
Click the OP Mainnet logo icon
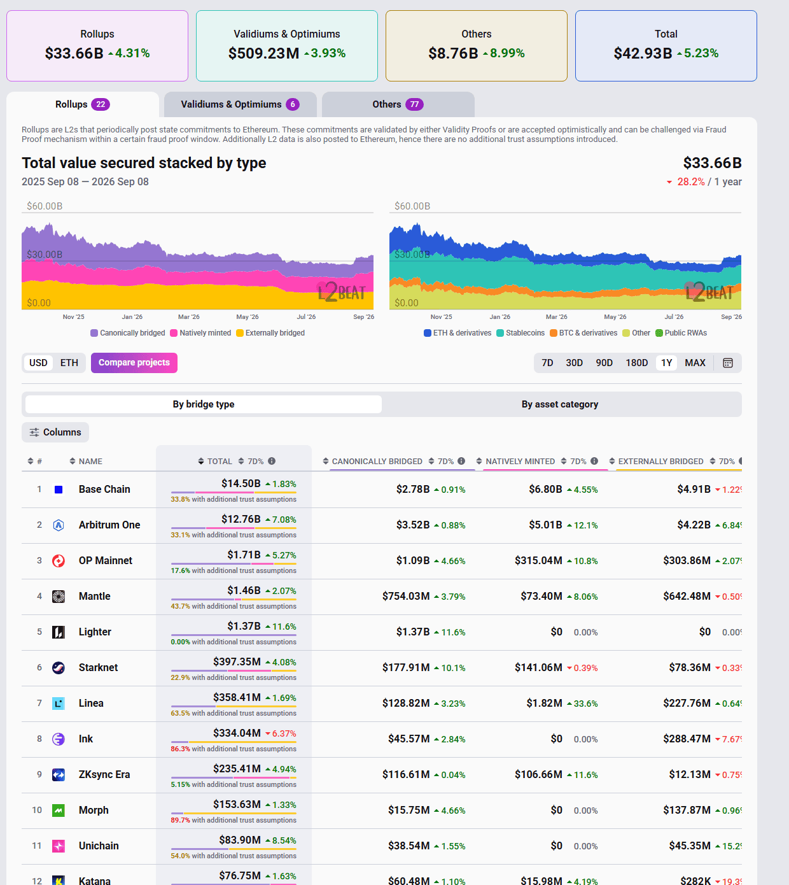tap(59, 561)
